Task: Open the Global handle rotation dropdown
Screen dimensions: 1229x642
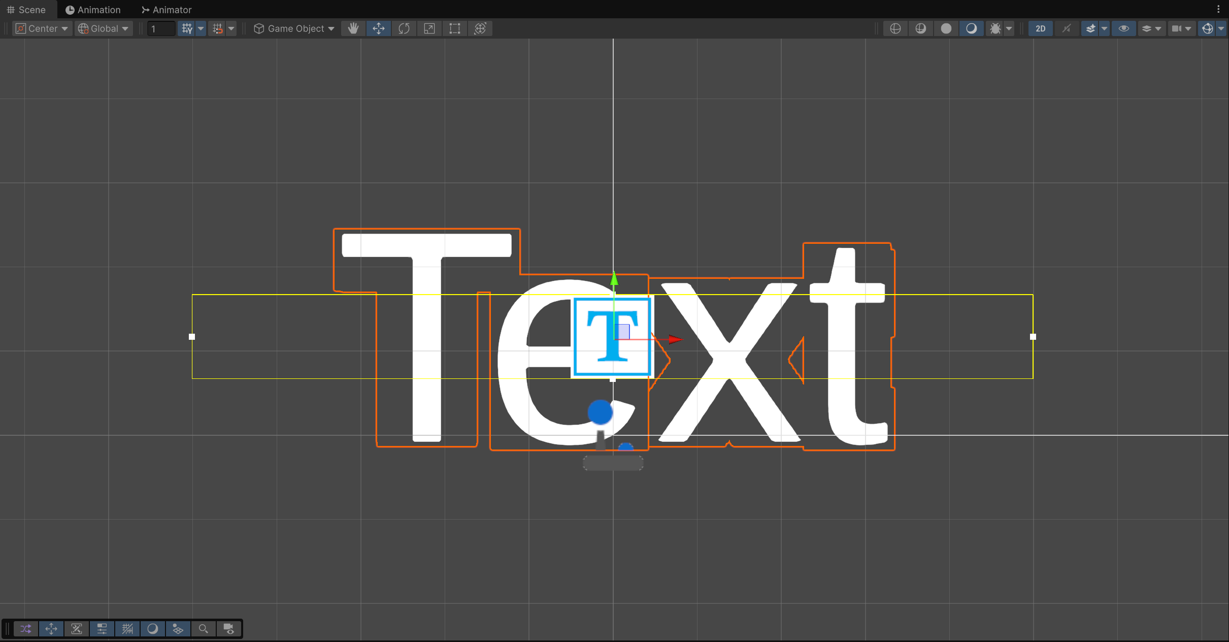Action: [x=104, y=28]
